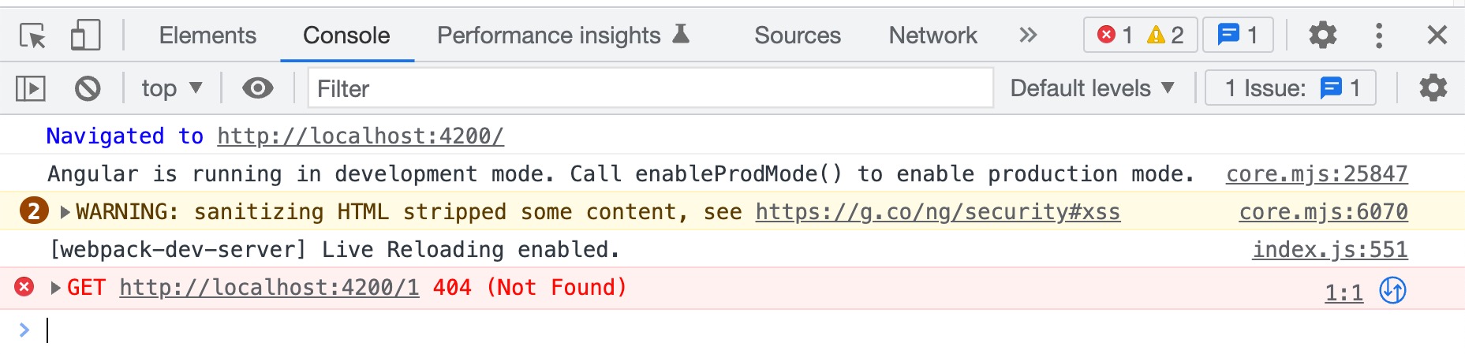
Task: Switch to the Elements tab
Action: (207, 35)
